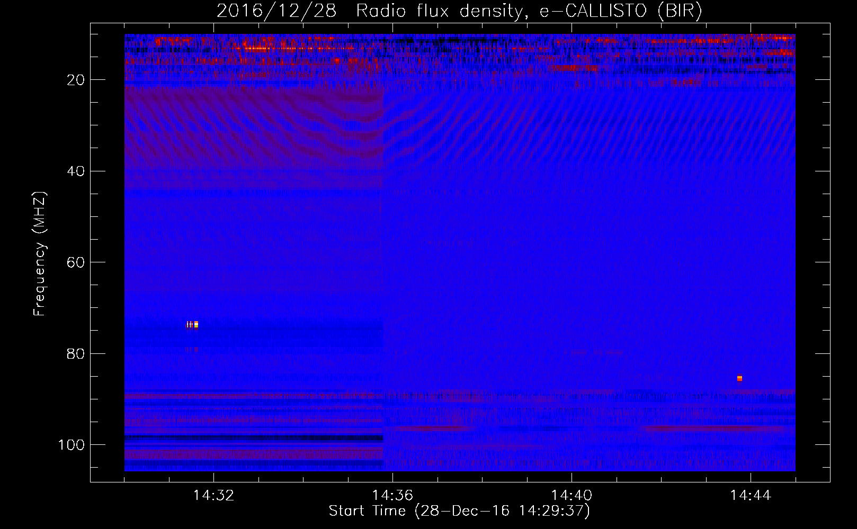This screenshot has height=529, width=857.
Task: Click the 14:40 time tick label
Action: click(x=572, y=495)
